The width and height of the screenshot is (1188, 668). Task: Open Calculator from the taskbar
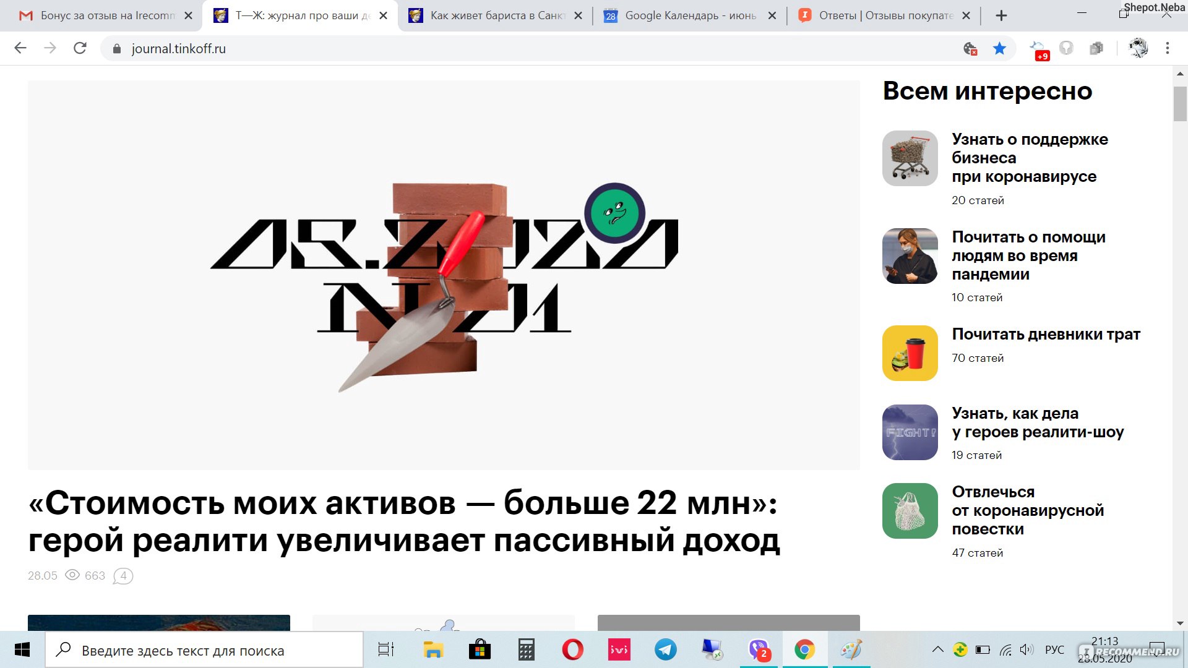click(x=526, y=650)
